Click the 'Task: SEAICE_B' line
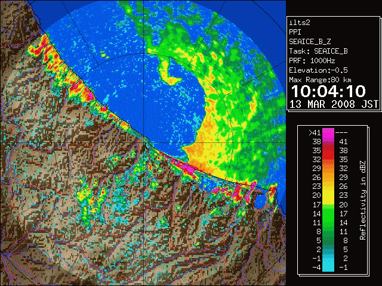This screenshot has height=286, width=382. click(318, 51)
